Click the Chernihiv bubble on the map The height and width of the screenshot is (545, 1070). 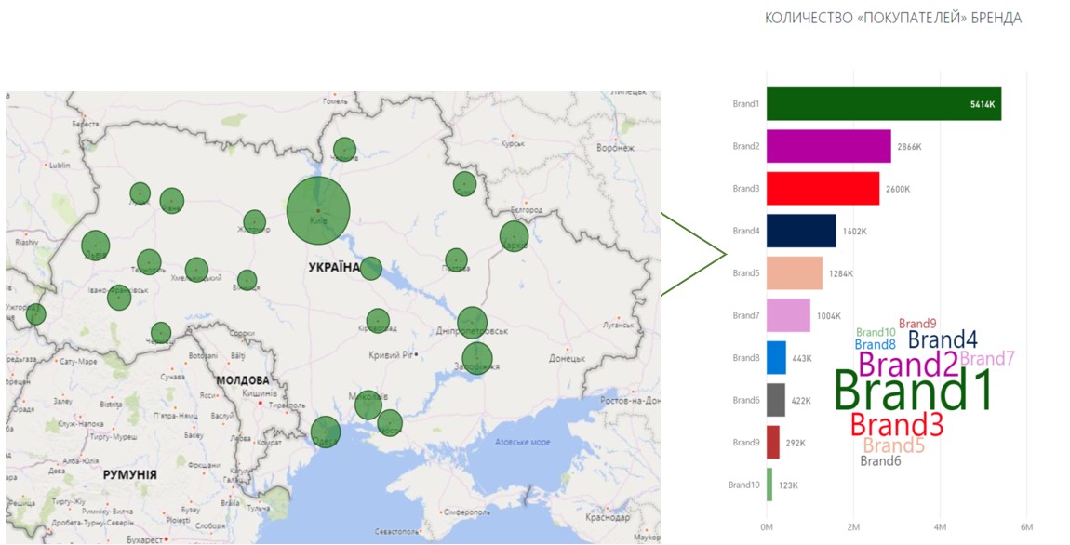click(x=345, y=150)
